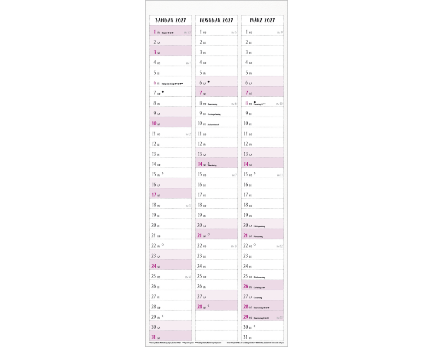Select new moon icon on March 8
The width and height of the screenshot is (434, 347).
tap(255, 102)
